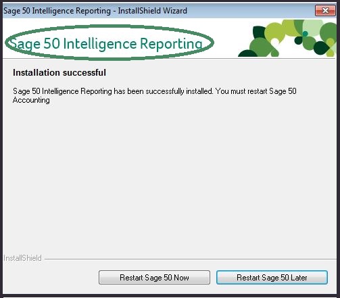Click the Restart Sage 50 Now button
This screenshot has height=298, width=340.
[154, 277]
